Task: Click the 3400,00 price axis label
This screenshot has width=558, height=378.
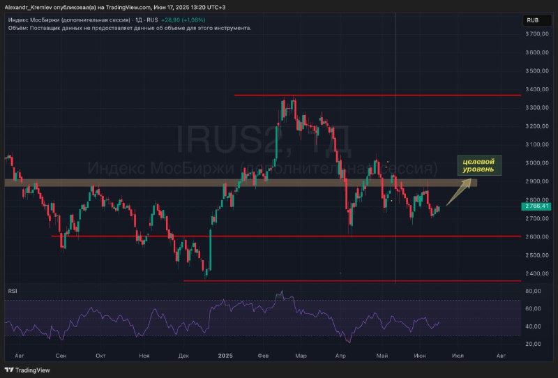Action: pos(537,89)
